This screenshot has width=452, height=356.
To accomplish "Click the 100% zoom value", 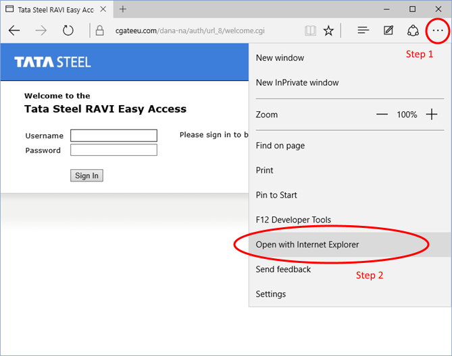I will pyautogui.click(x=407, y=115).
